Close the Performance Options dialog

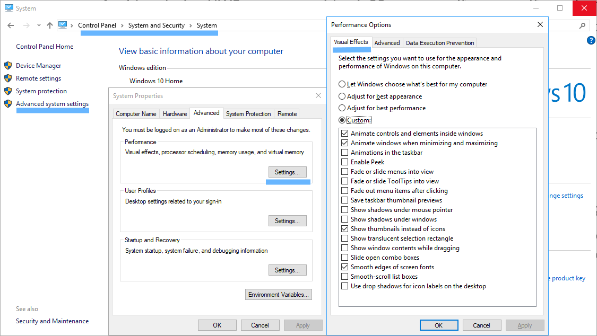point(540,25)
